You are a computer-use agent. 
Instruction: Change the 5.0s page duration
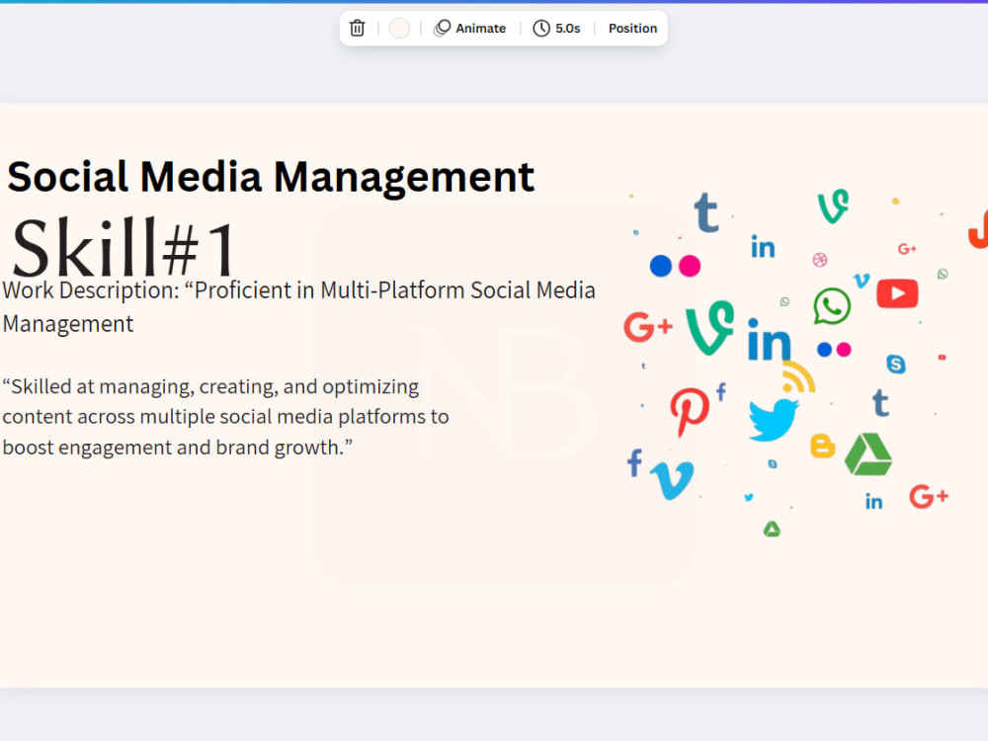coord(556,29)
